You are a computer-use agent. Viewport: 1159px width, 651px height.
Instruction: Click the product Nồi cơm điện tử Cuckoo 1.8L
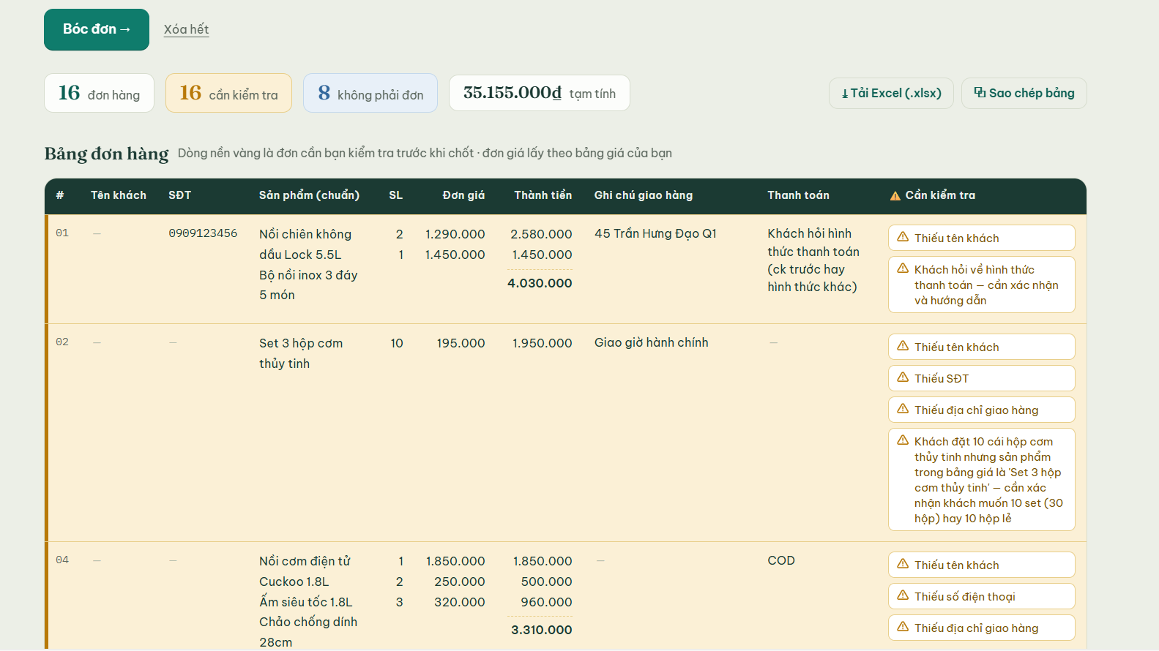tap(305, 571)
